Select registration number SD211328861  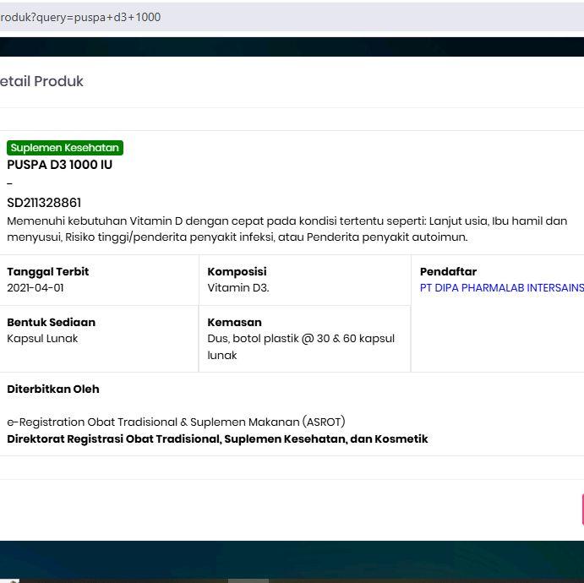point(44,203)
